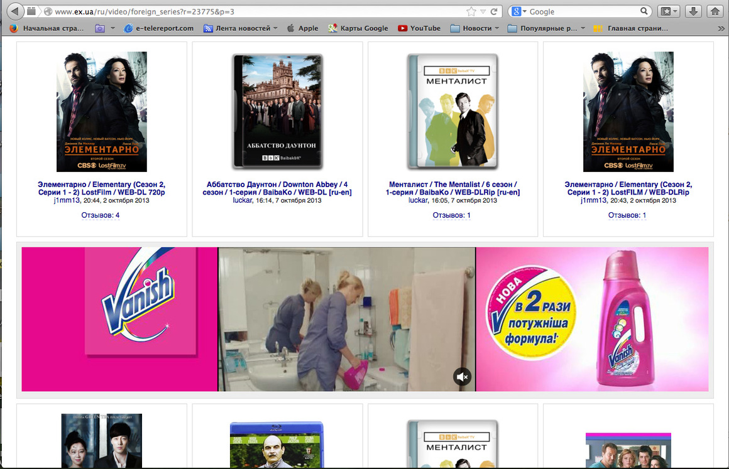Unmute the Vanish video ad speaker icon
729x469 pixels.
click(x=462, y=377)
